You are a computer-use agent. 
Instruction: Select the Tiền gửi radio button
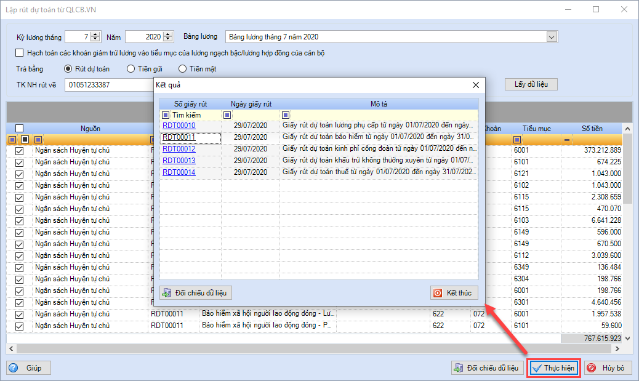(131, 69)
